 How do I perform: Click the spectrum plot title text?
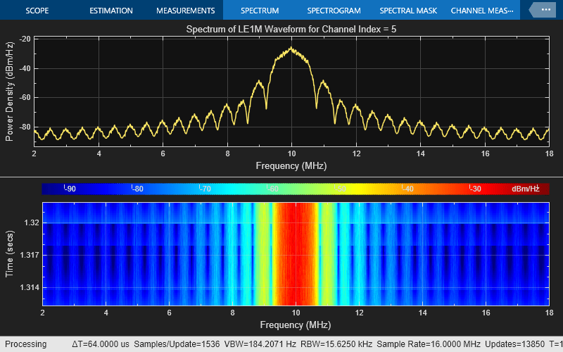291,29
